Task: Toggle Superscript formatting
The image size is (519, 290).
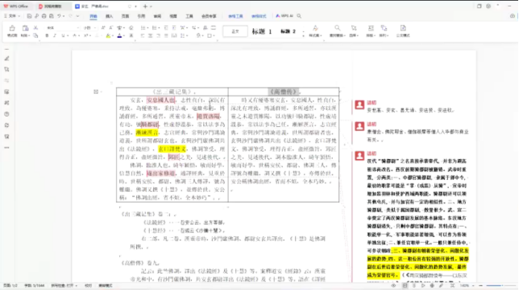Action: pyautogui.click(x=85, y=35)
